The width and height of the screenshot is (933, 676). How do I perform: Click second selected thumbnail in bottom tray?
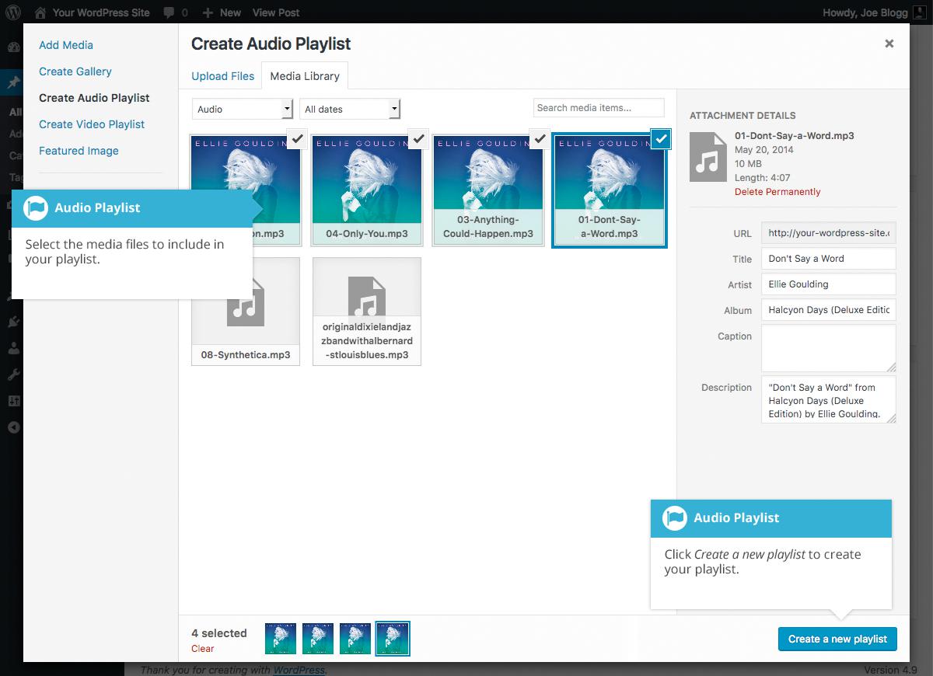[318, 638]
